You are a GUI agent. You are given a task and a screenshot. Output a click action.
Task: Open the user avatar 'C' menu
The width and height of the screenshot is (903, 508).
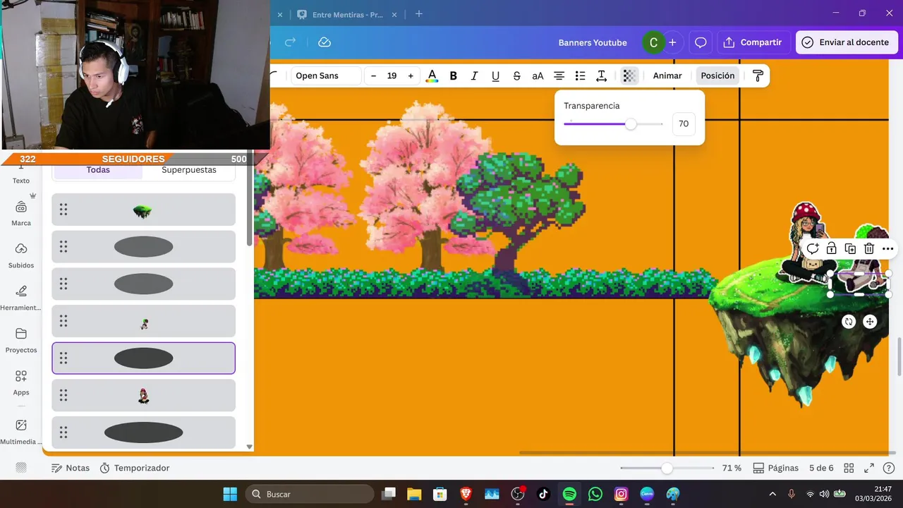coord(653,42)
